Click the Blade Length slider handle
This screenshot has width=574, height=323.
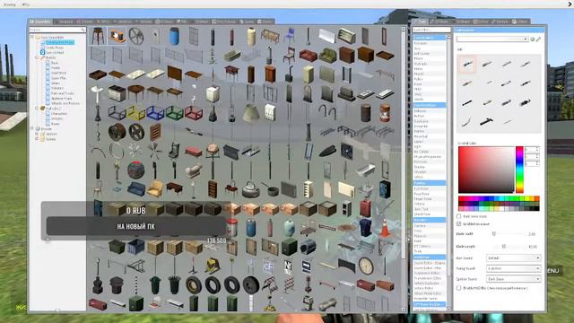coord(504,247)
